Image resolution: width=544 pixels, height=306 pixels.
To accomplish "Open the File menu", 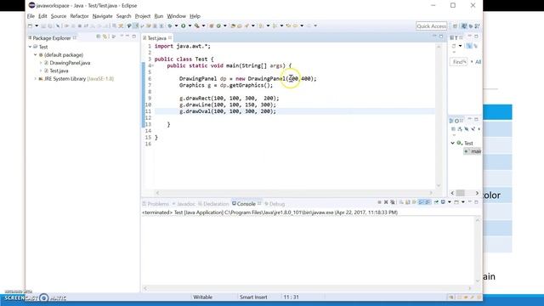I will pyautogui.click(x=31, y=16).
